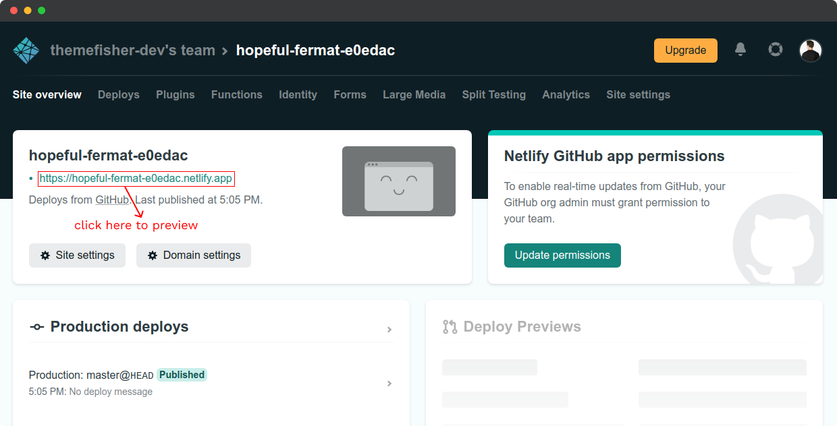Click the Deploy Previews pull-request icon
Viewport: 837px width, 426px height.
[450, 327]
